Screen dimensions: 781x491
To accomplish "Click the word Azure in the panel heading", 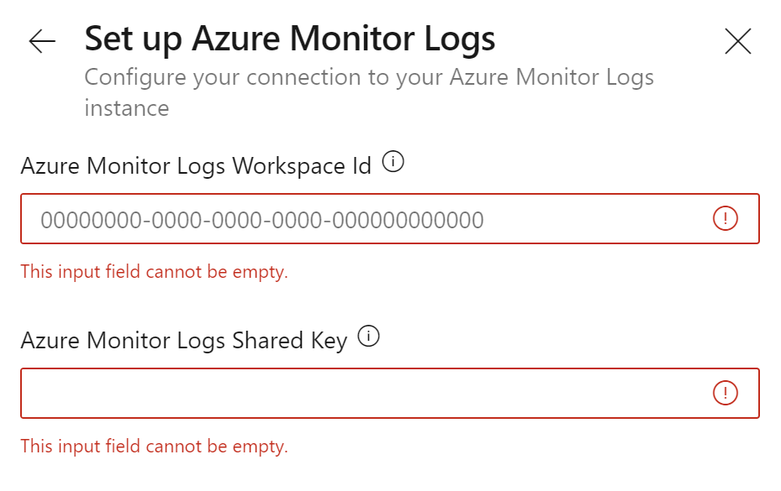I will tap(236, 39).
